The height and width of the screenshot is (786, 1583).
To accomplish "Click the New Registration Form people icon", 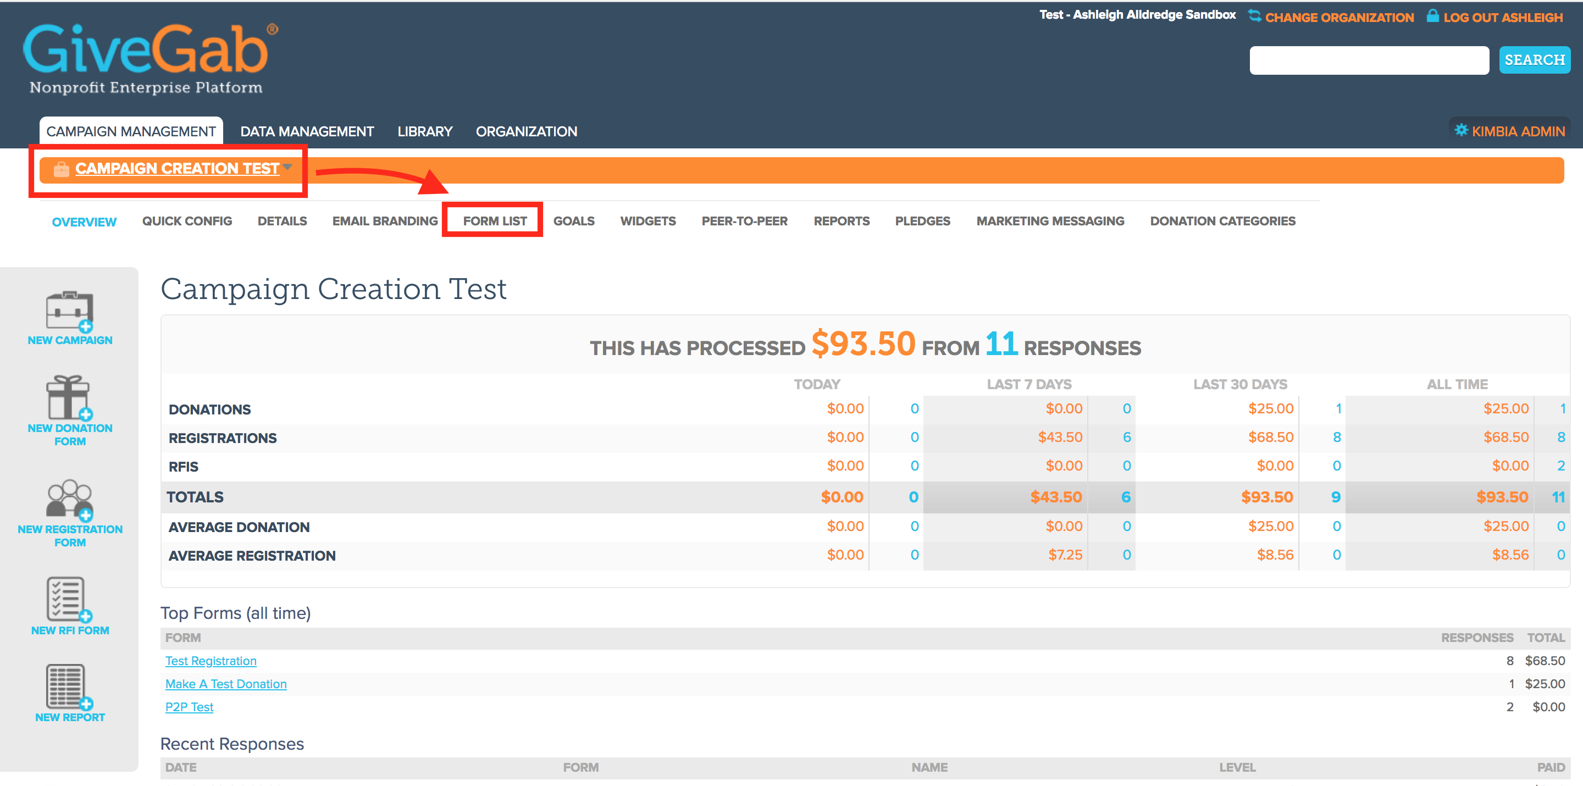I will (x=69, y=500).
